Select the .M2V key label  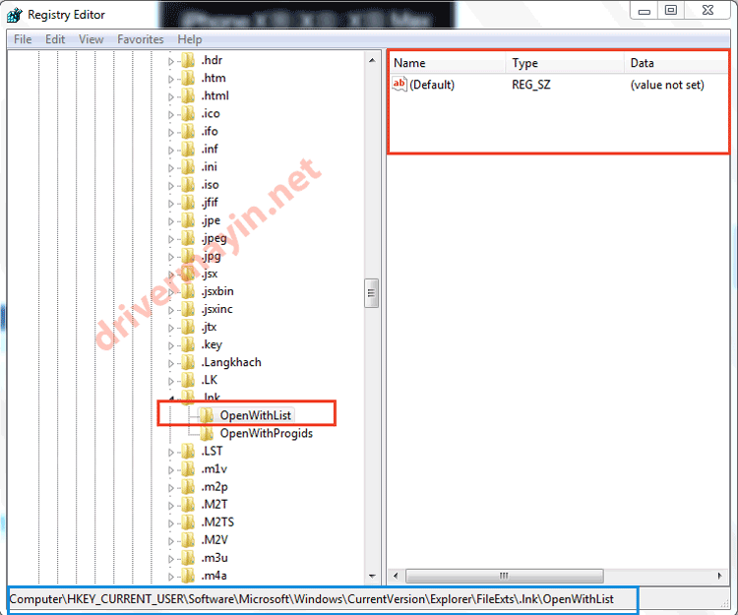tap(215, 540)
